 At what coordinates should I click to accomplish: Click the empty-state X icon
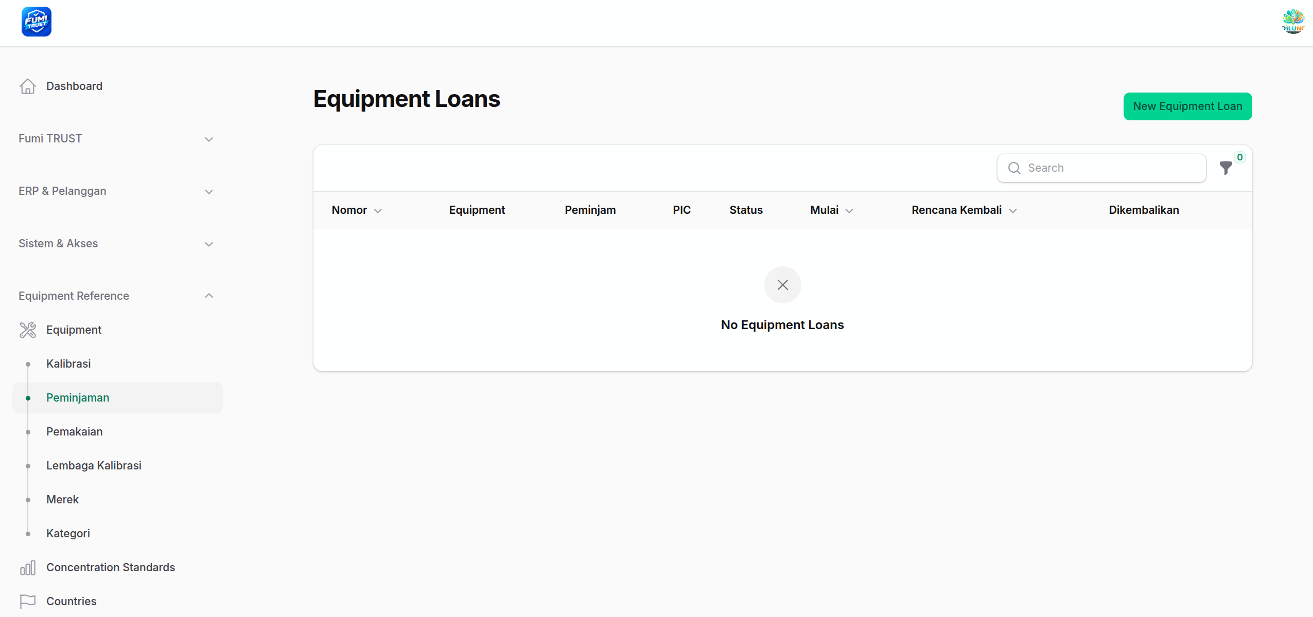pyautogui.click(x=782, y=285)
